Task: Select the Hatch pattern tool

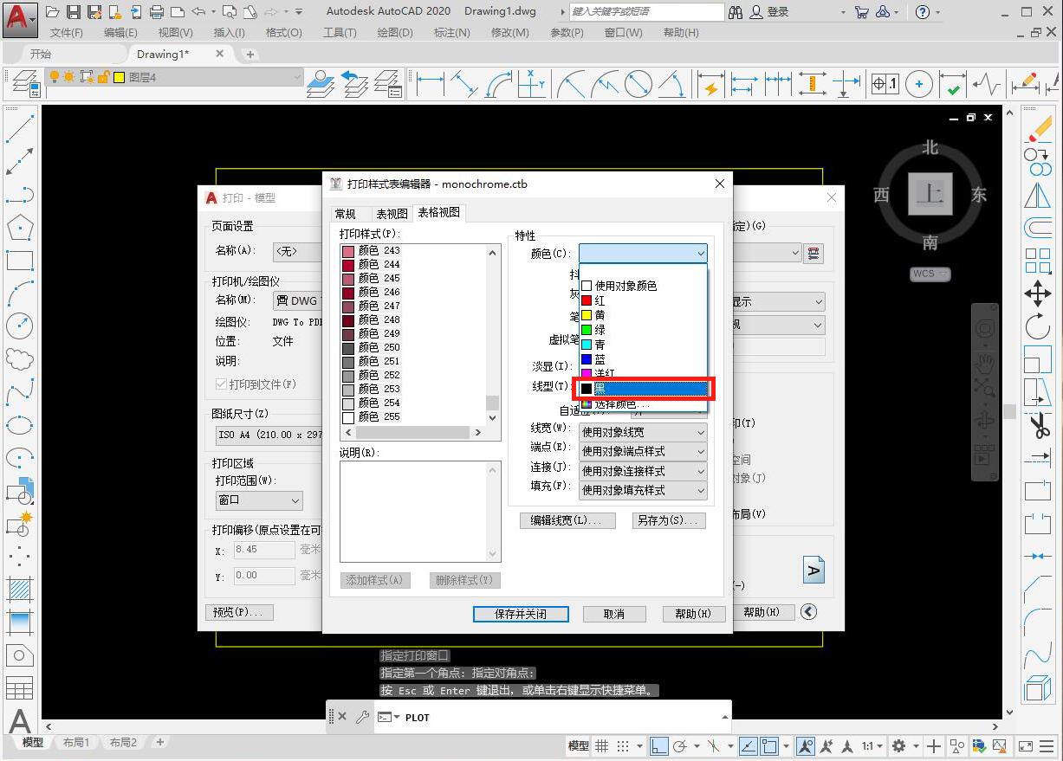Action: (19, 589)
